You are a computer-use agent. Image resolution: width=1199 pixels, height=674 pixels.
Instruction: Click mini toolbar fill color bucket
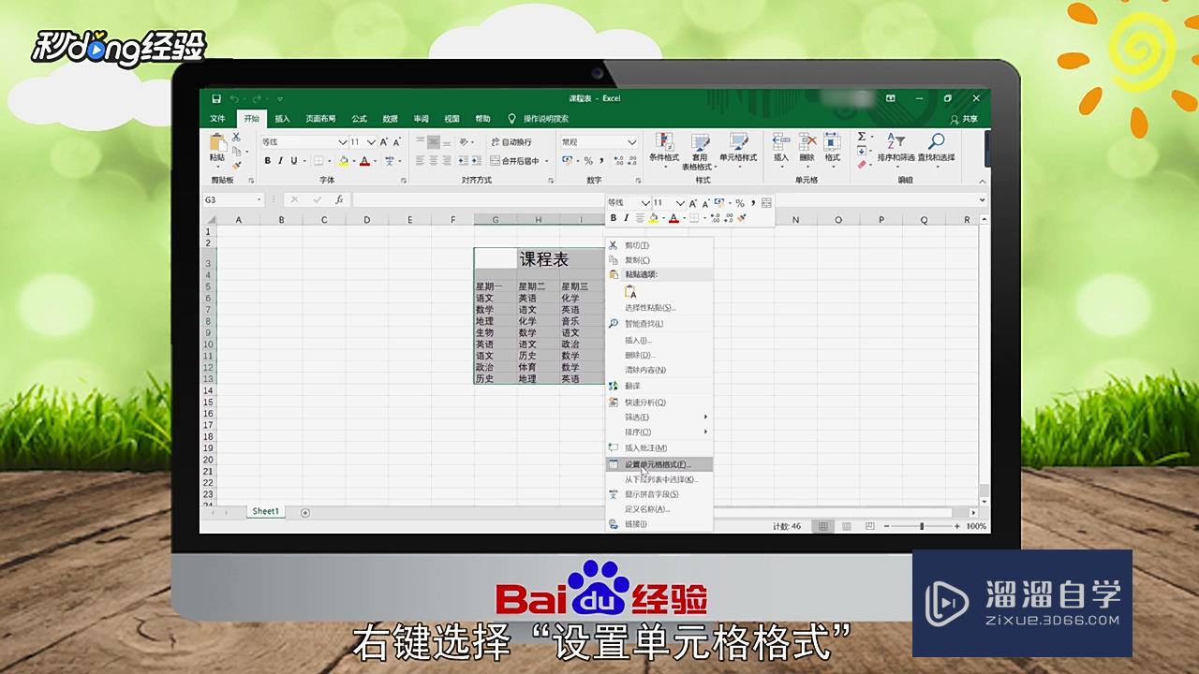654,218
